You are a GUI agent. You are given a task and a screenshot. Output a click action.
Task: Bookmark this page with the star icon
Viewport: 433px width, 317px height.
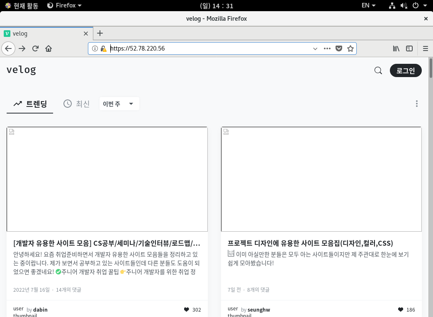tap(350, 48)
